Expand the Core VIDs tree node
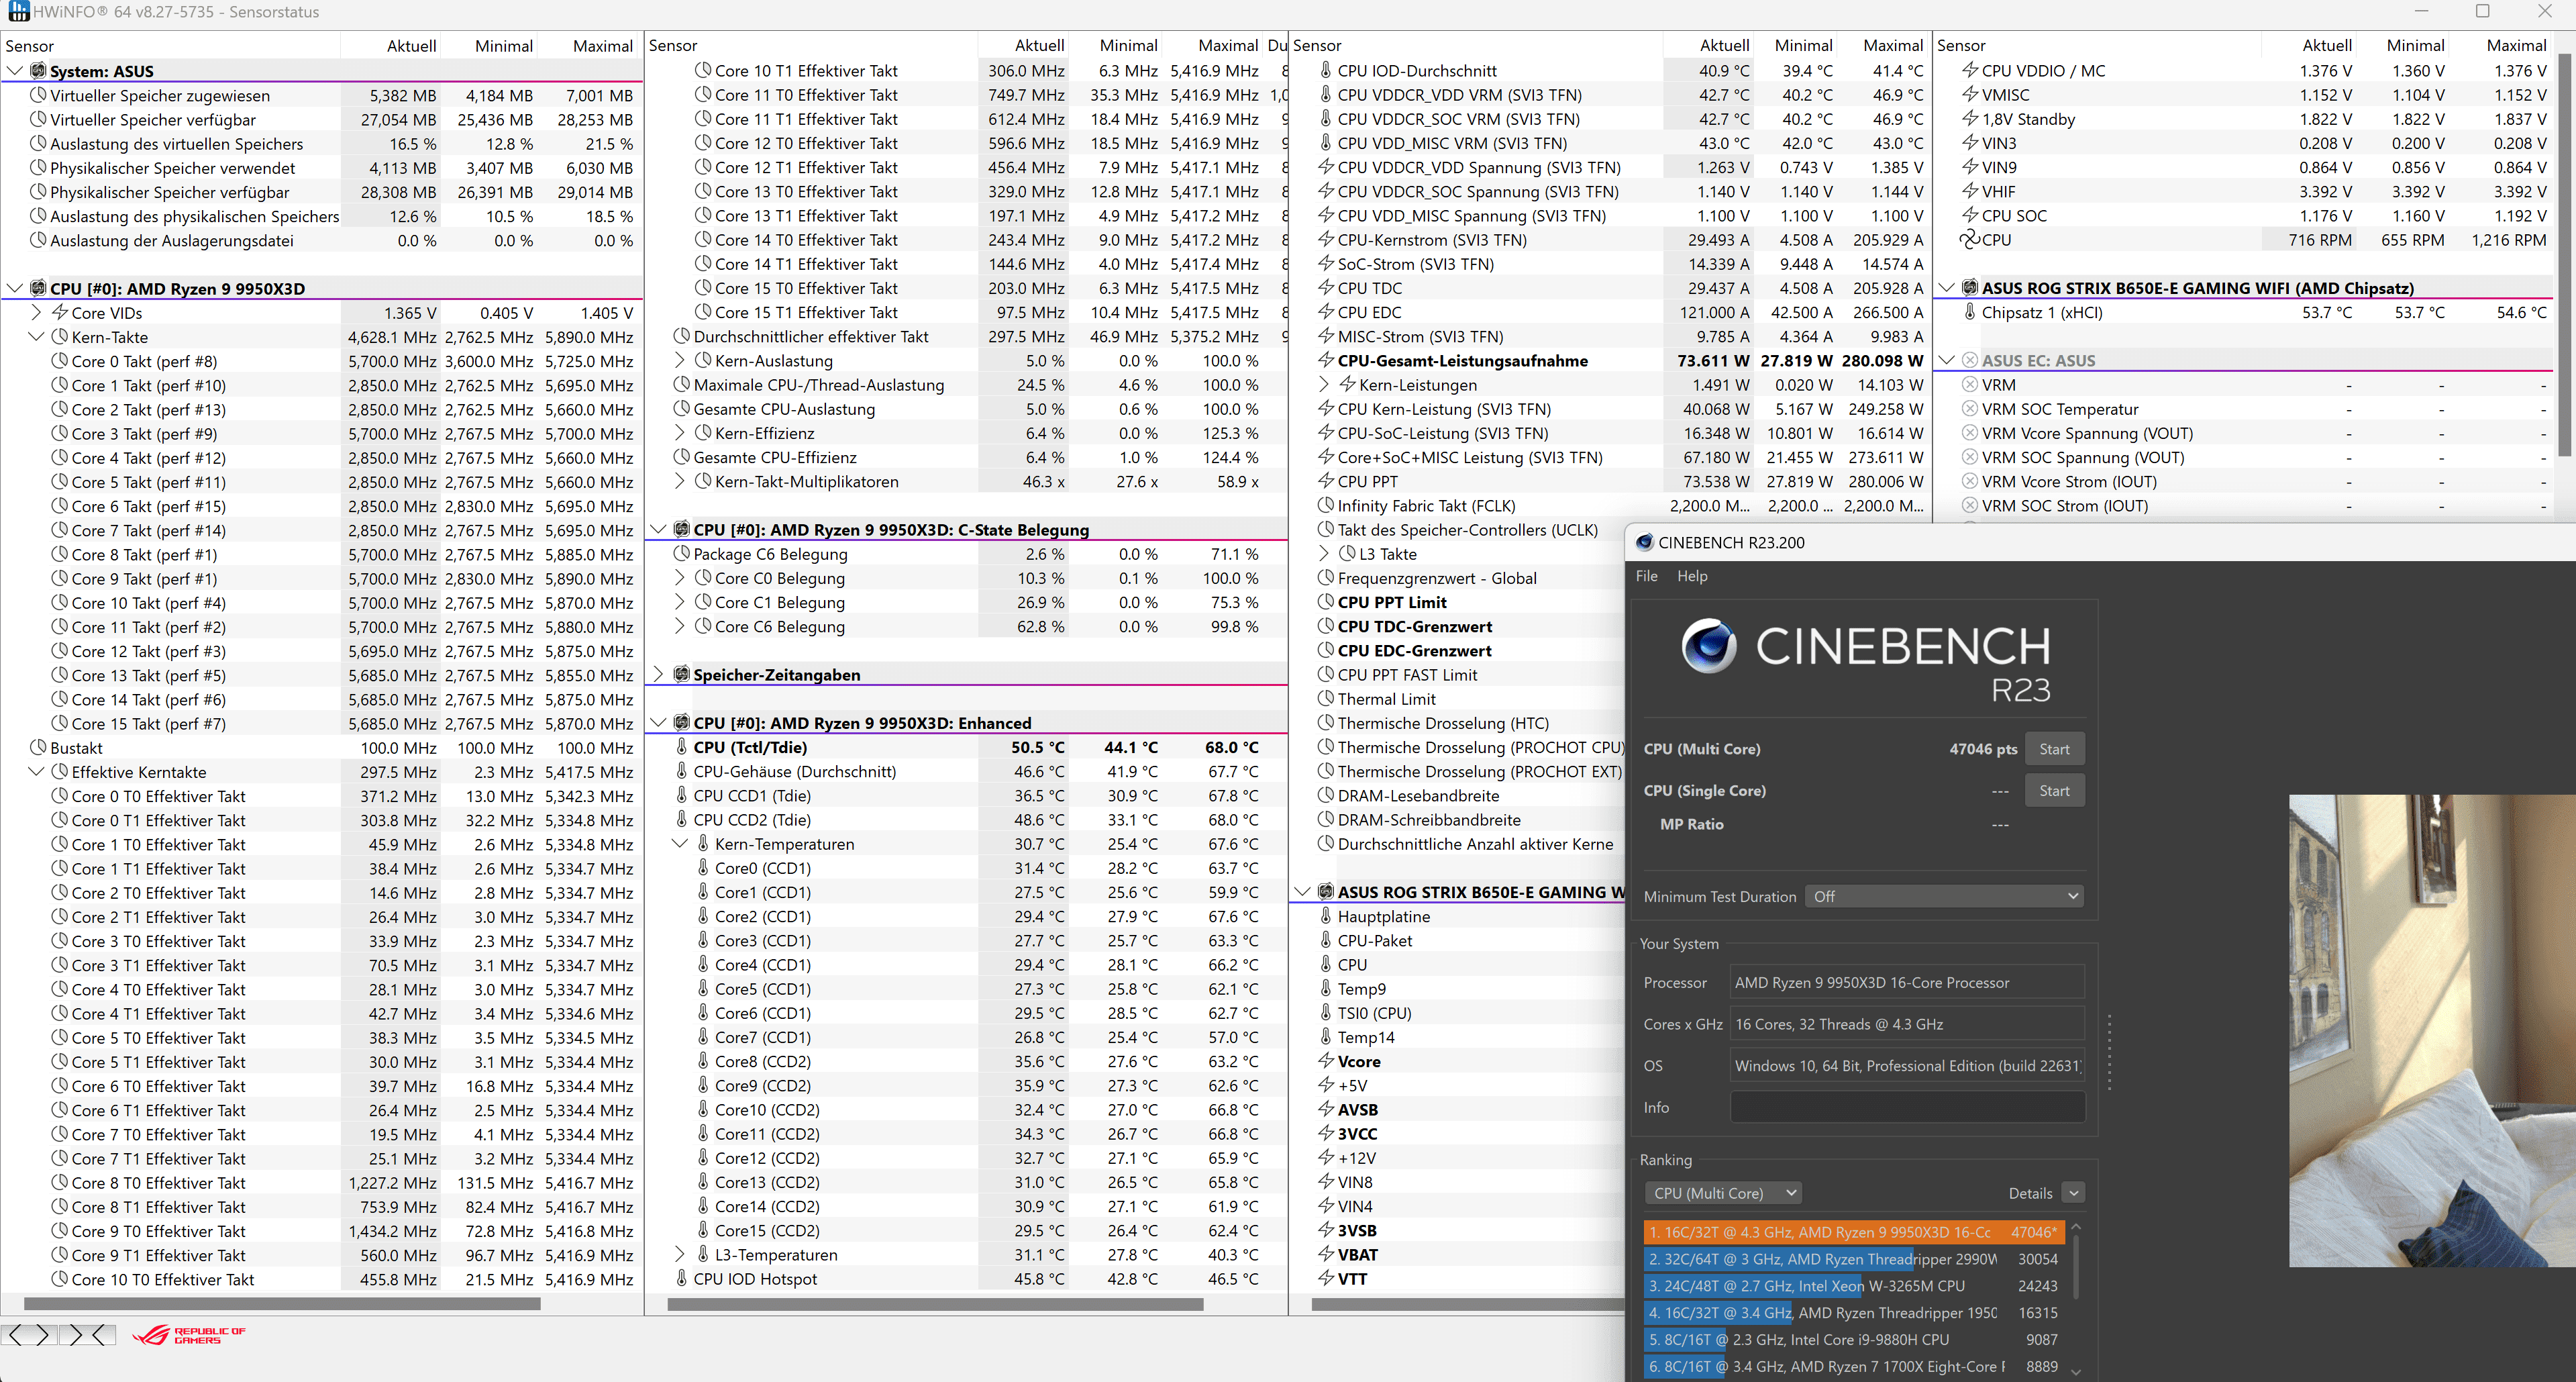 36,313
